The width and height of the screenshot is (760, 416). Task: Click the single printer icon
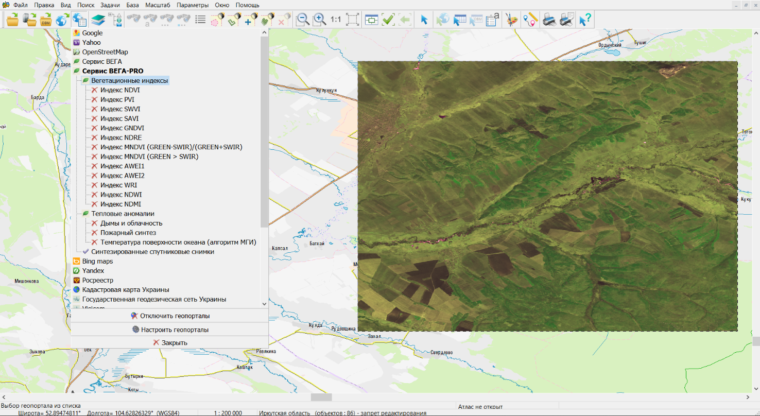[550, 20]
